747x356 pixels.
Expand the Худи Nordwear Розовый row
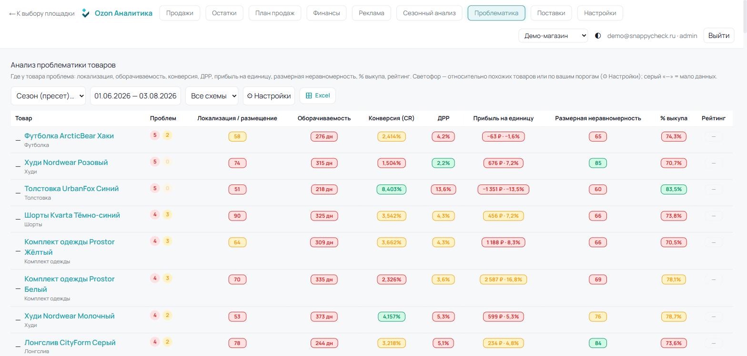pos(19,166)
